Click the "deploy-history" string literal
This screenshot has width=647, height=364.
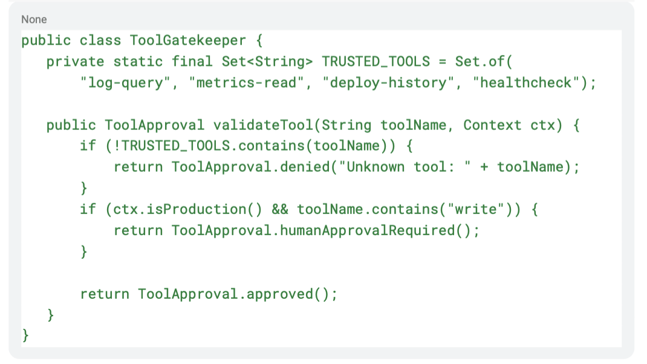click(x=388, y=83)
